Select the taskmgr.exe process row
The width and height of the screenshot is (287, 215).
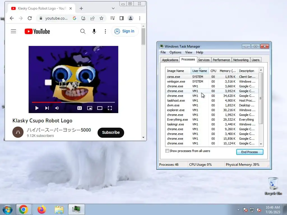coord(212,124)
